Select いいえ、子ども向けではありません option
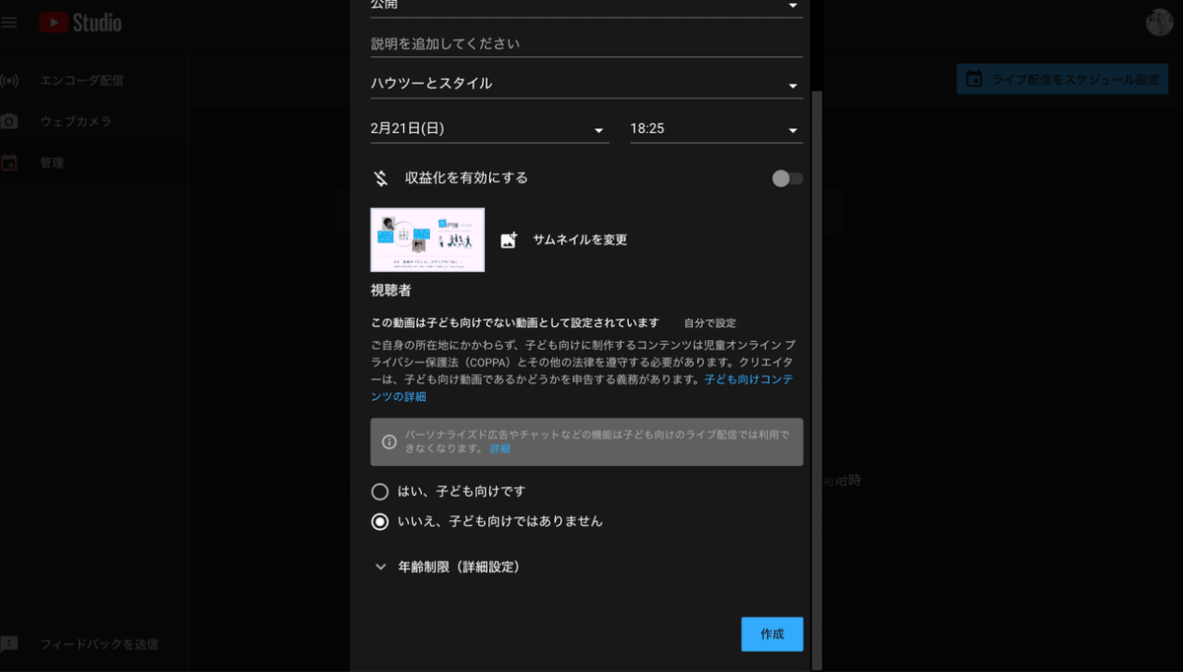This screenshot has height=672, width=1183. [379, 521]
